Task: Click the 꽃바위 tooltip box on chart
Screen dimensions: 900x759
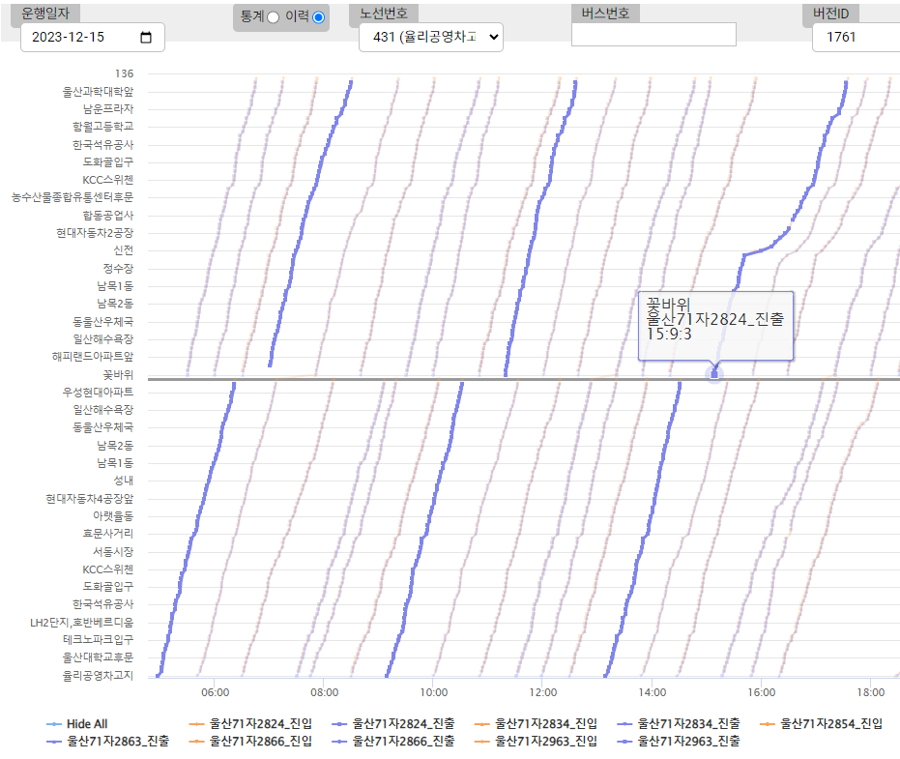Action: click(715, 325)
